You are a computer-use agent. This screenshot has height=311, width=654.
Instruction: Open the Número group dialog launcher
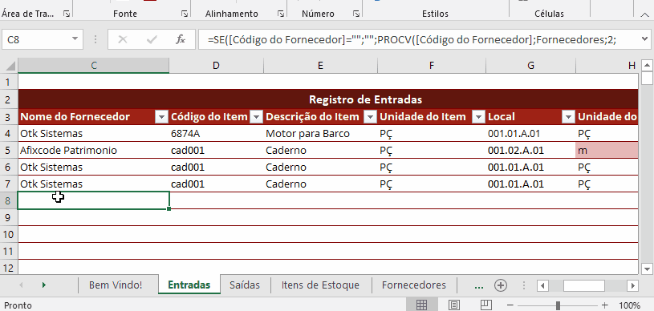click(x=356, y=14)
